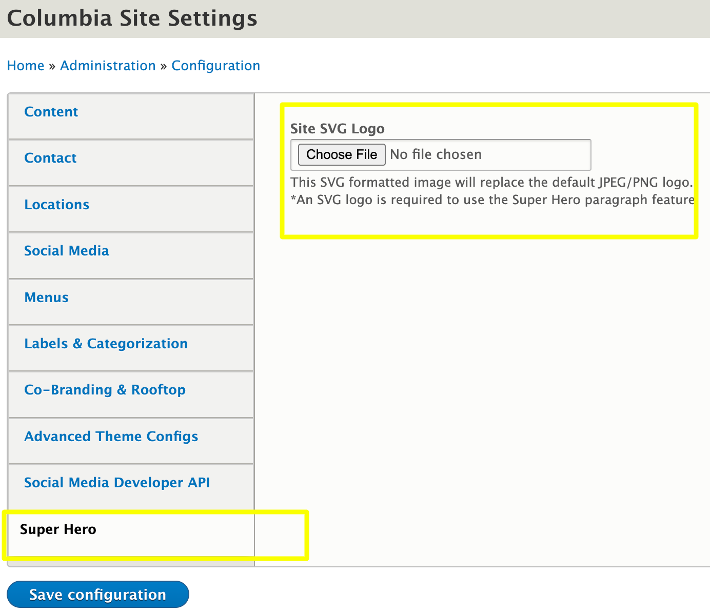The height and width of the screenshot is (613, 710).
Task: Click the Home breadcrumb link
Action: click(x=25, y=66)
